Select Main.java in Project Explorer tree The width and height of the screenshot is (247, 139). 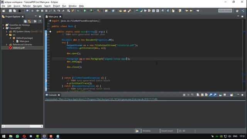tap(24, 41)
